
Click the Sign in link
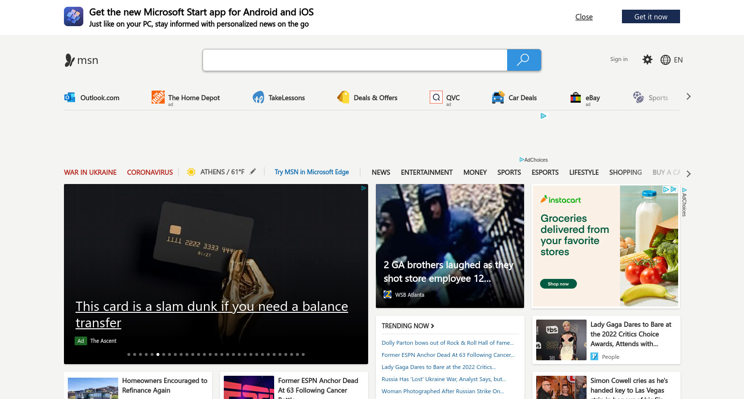point(619,59)
